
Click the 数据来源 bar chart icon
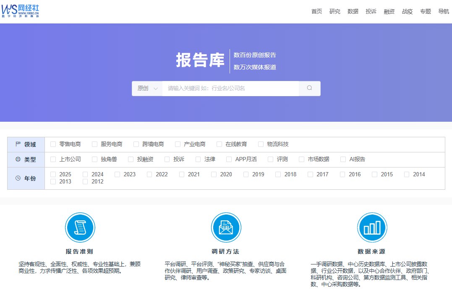[x=372, y=228]
